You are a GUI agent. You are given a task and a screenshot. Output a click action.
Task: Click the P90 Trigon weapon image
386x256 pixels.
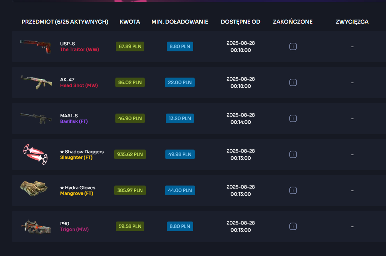point(36,227)
